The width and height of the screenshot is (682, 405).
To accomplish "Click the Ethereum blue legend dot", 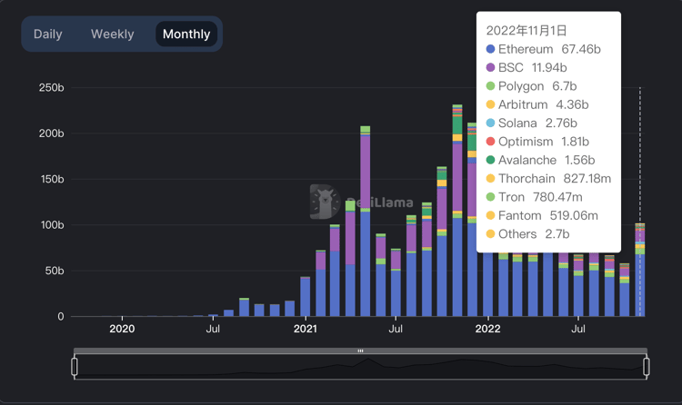I will coord(490,49).
